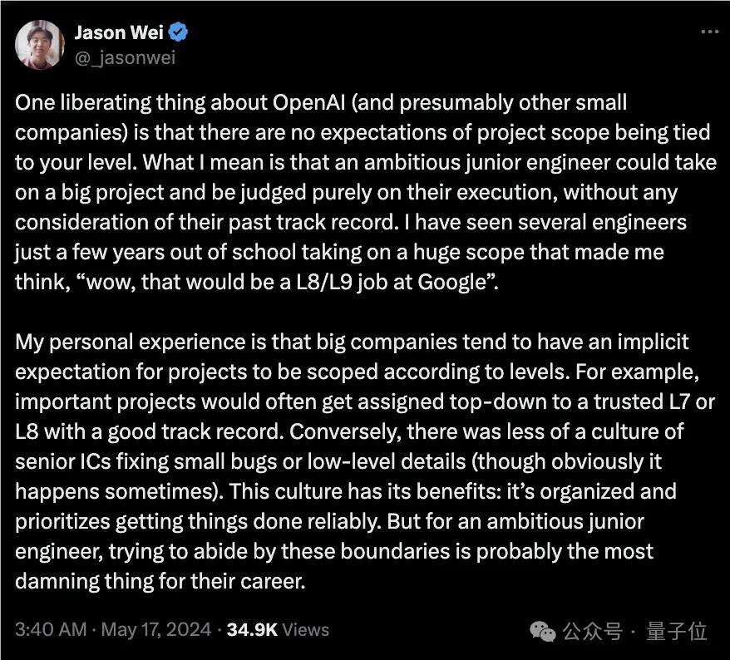View the 34.9K Views count
The height and width of the screenshot is (660, 730).
278,630
